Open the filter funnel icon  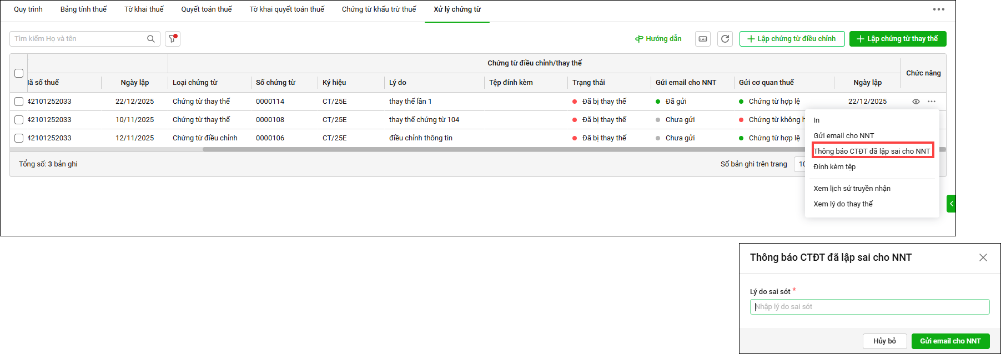pyautogui.click(x=173, y=39)
